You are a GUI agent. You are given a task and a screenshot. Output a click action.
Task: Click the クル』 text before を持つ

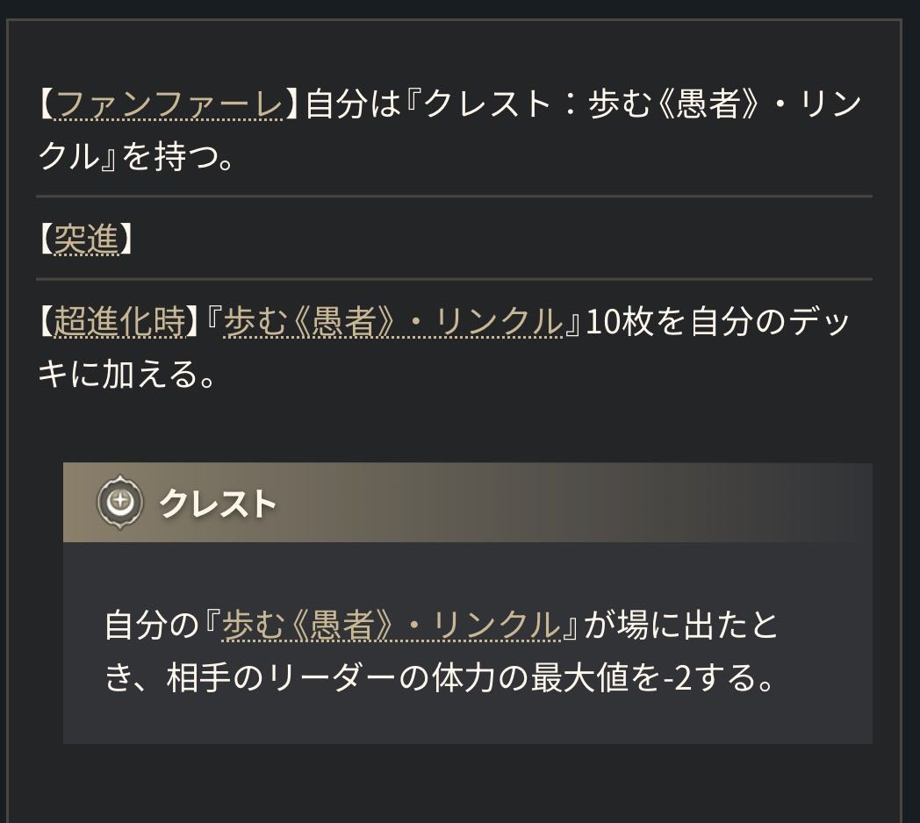[x=76, y=159]
